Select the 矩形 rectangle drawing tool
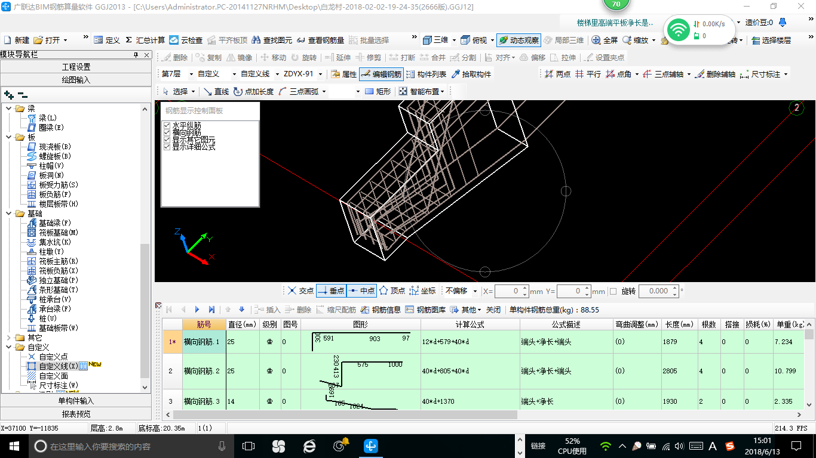 (378, 91)
